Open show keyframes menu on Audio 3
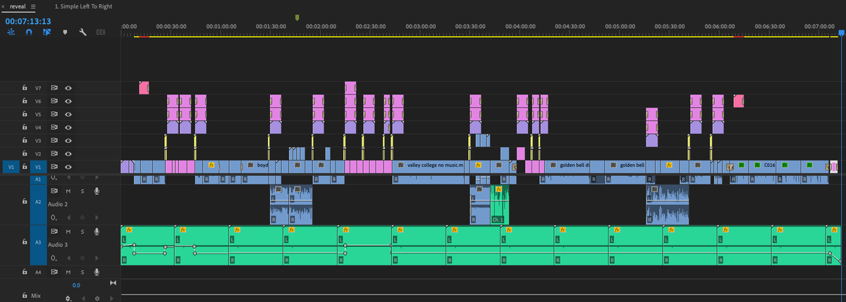This screenshot has height=302, width=846. pyautogui.click(x=54, y=258)
